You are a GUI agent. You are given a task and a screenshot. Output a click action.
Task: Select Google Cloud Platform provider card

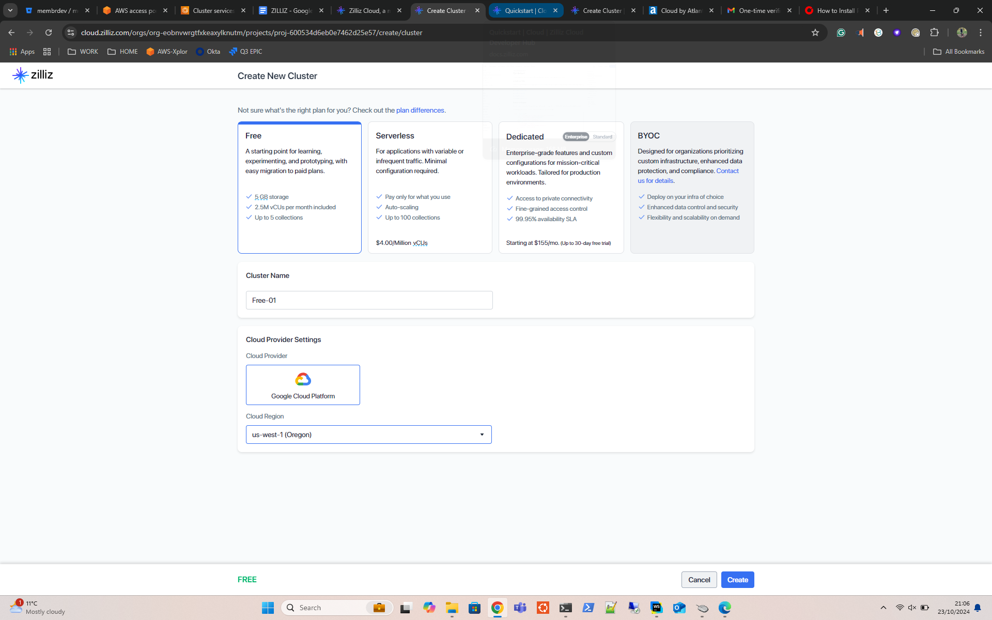(x=303, y=385)
